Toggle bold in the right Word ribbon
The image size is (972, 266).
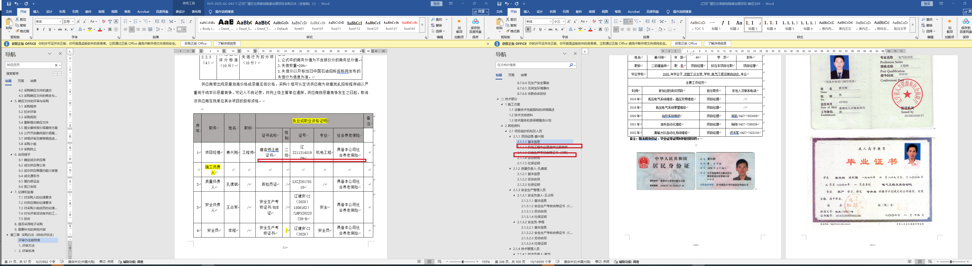coord(528,29)
